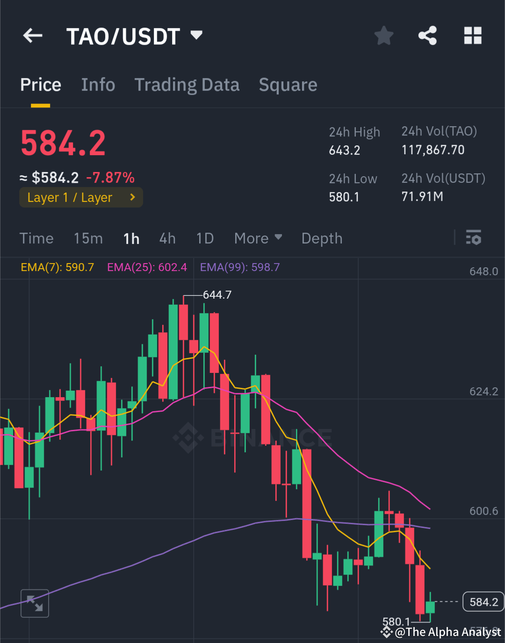Select the 1D timeframe view
This screenshot has width=505, height=643.
tap(204, 238)
